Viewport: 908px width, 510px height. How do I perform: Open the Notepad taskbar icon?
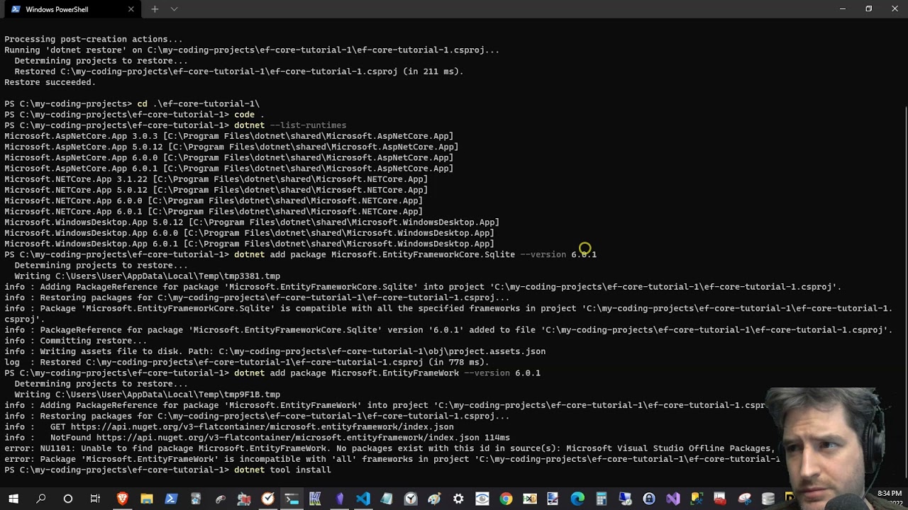(x=387, y=499)
